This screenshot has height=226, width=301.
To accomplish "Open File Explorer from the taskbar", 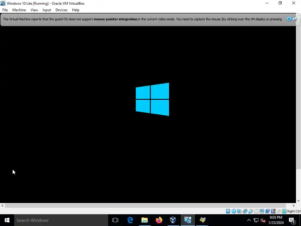I will coord(145,220).
